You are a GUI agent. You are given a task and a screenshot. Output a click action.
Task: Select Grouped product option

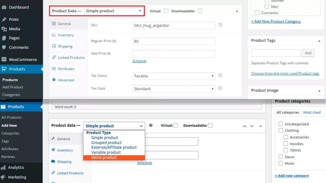click(106, 143)
